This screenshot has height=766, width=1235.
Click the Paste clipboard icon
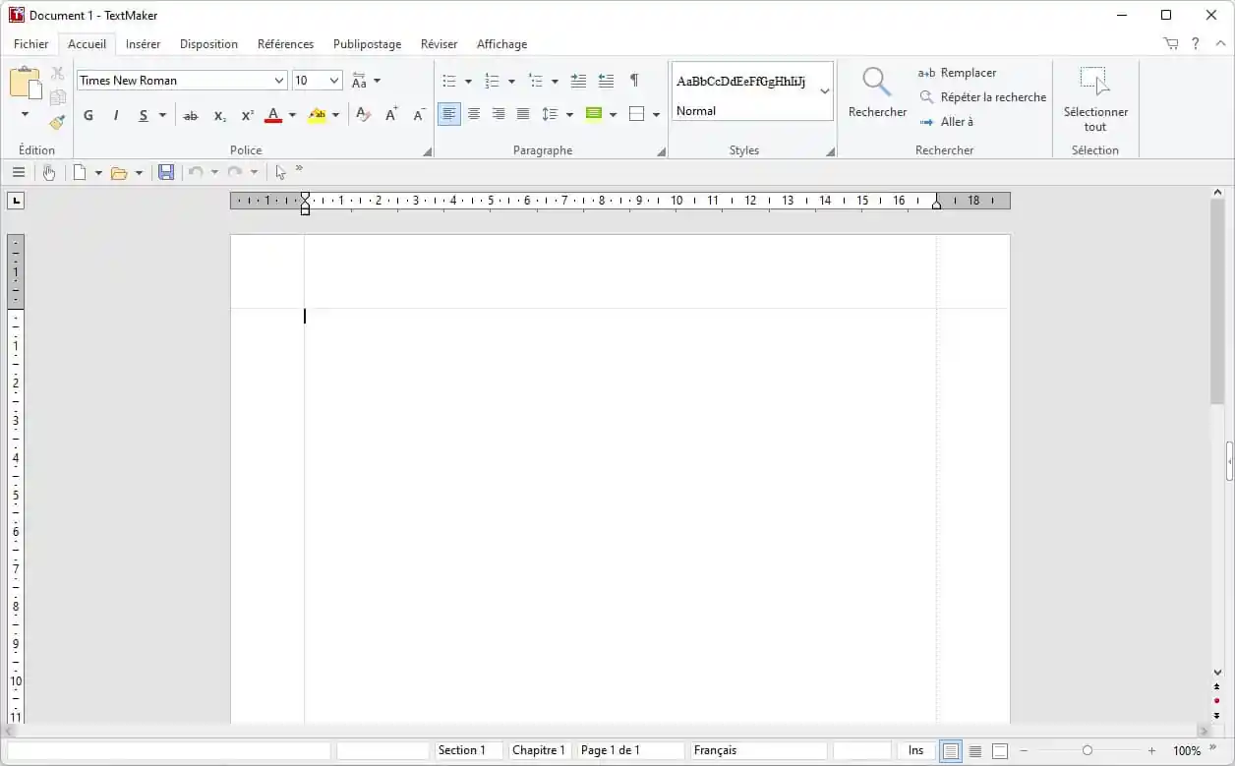pos(25,83)
